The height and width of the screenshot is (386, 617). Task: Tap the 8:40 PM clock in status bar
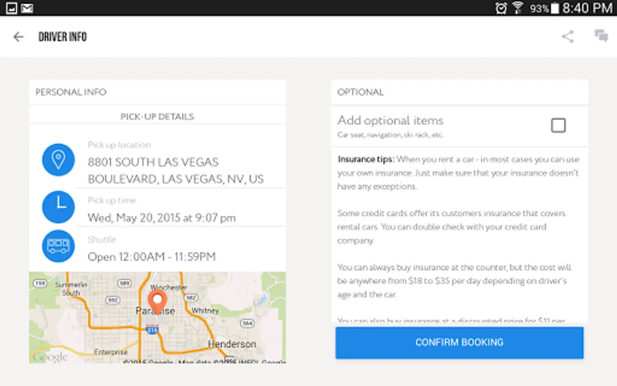587,8
